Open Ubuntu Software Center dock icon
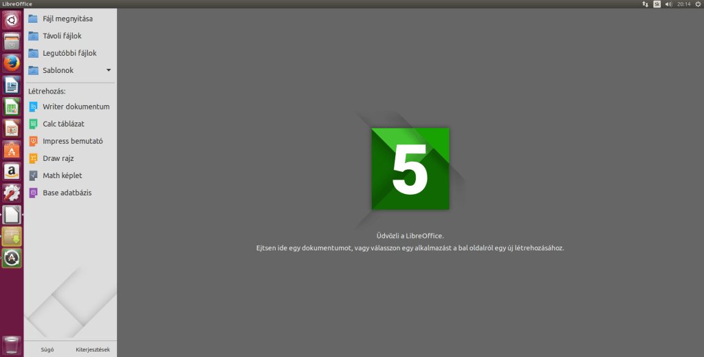 point(12,150)
